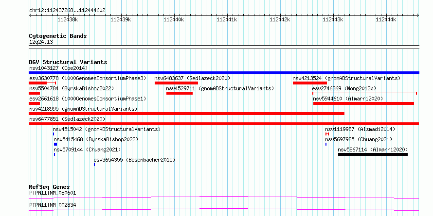Open nsv5944610 (Almarri2020) variant label

(x=348, y=99)
